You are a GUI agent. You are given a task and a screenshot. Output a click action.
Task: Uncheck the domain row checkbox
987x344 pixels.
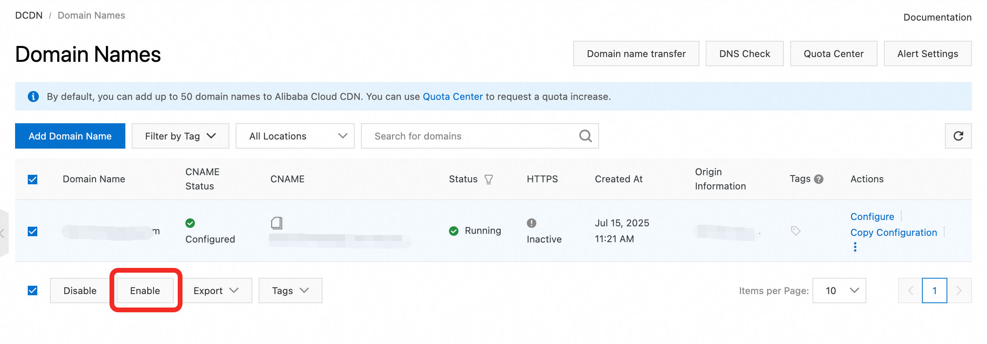[x=33, y=231]
